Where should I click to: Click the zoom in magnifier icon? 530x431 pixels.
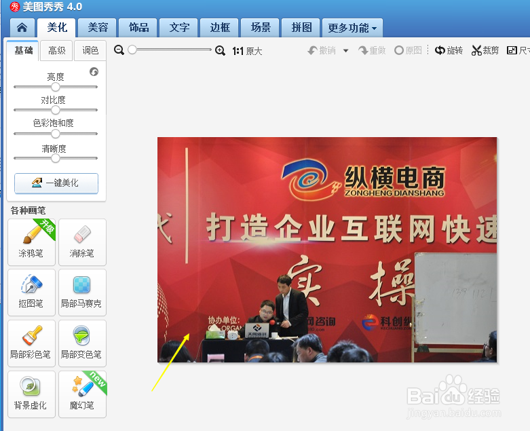[220, 51]
